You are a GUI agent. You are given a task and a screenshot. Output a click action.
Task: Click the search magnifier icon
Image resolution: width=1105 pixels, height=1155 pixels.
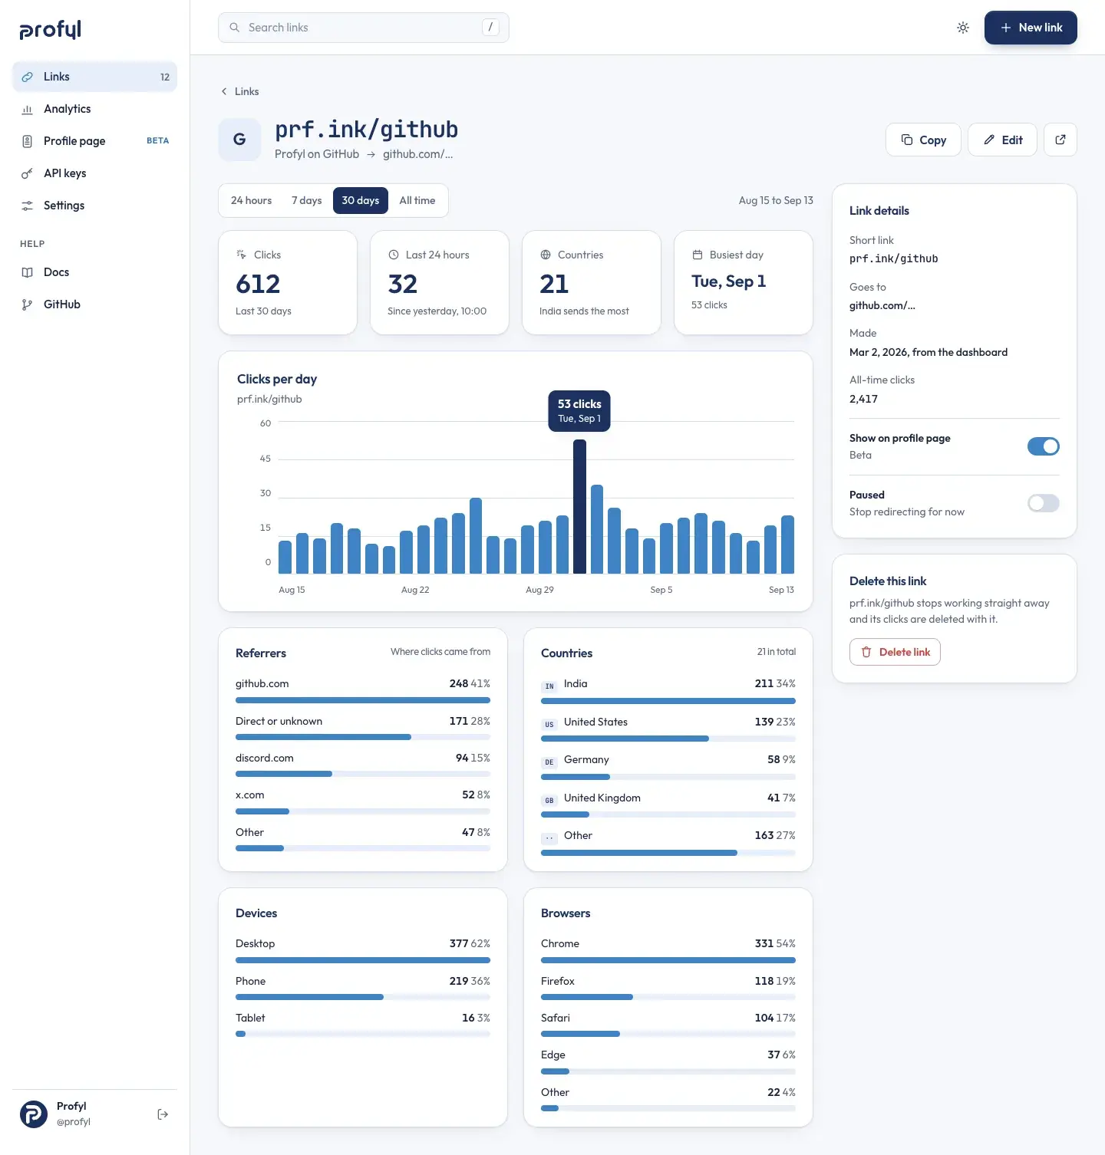point(235,28)
